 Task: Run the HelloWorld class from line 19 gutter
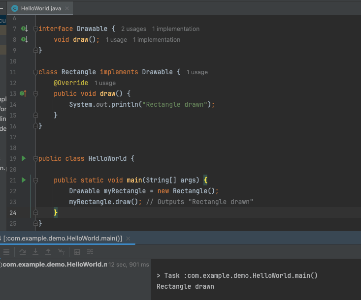click(x=24, y=158)
